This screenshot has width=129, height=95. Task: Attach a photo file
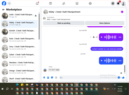pyautogui.click(x=48, y=77)
